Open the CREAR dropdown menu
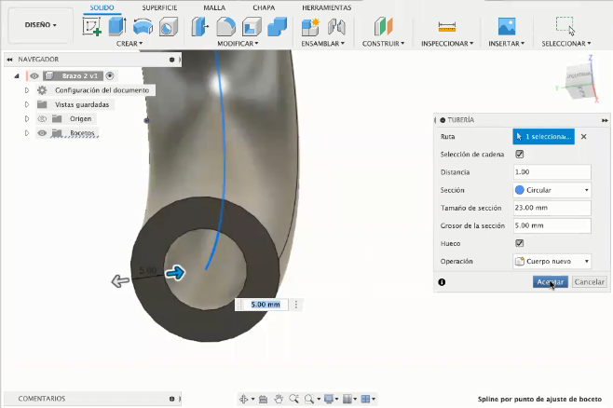 click(x=129, y=44)
